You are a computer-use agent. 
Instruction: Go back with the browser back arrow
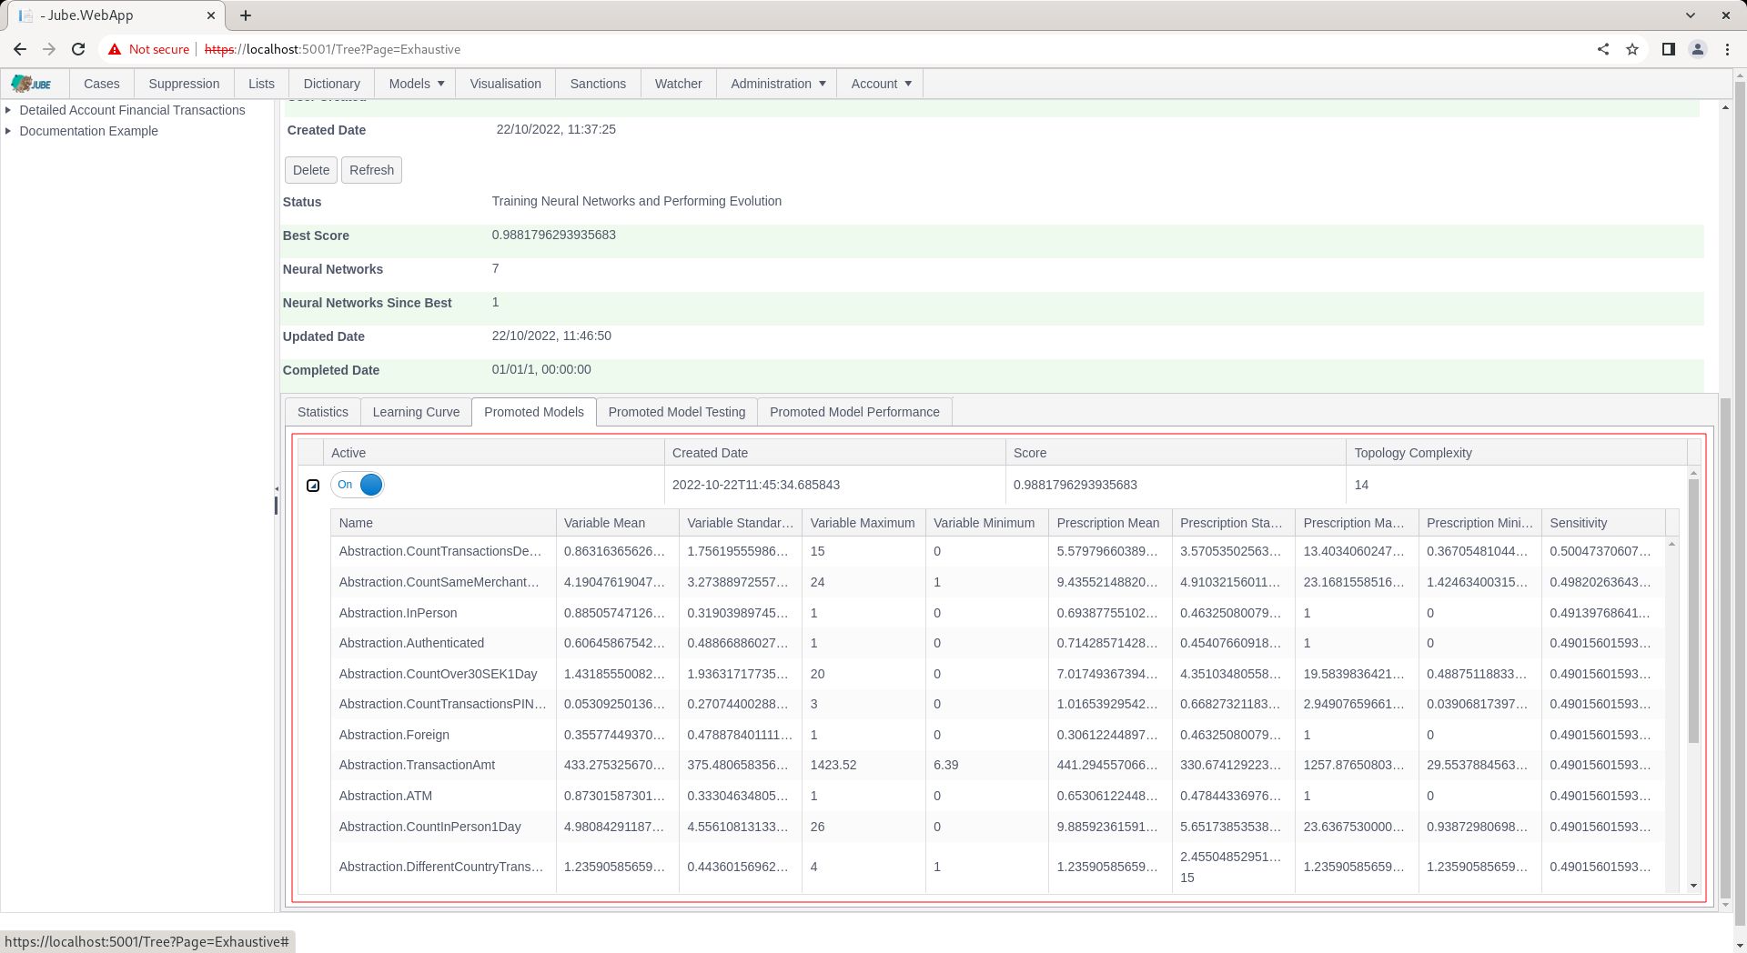20,49
